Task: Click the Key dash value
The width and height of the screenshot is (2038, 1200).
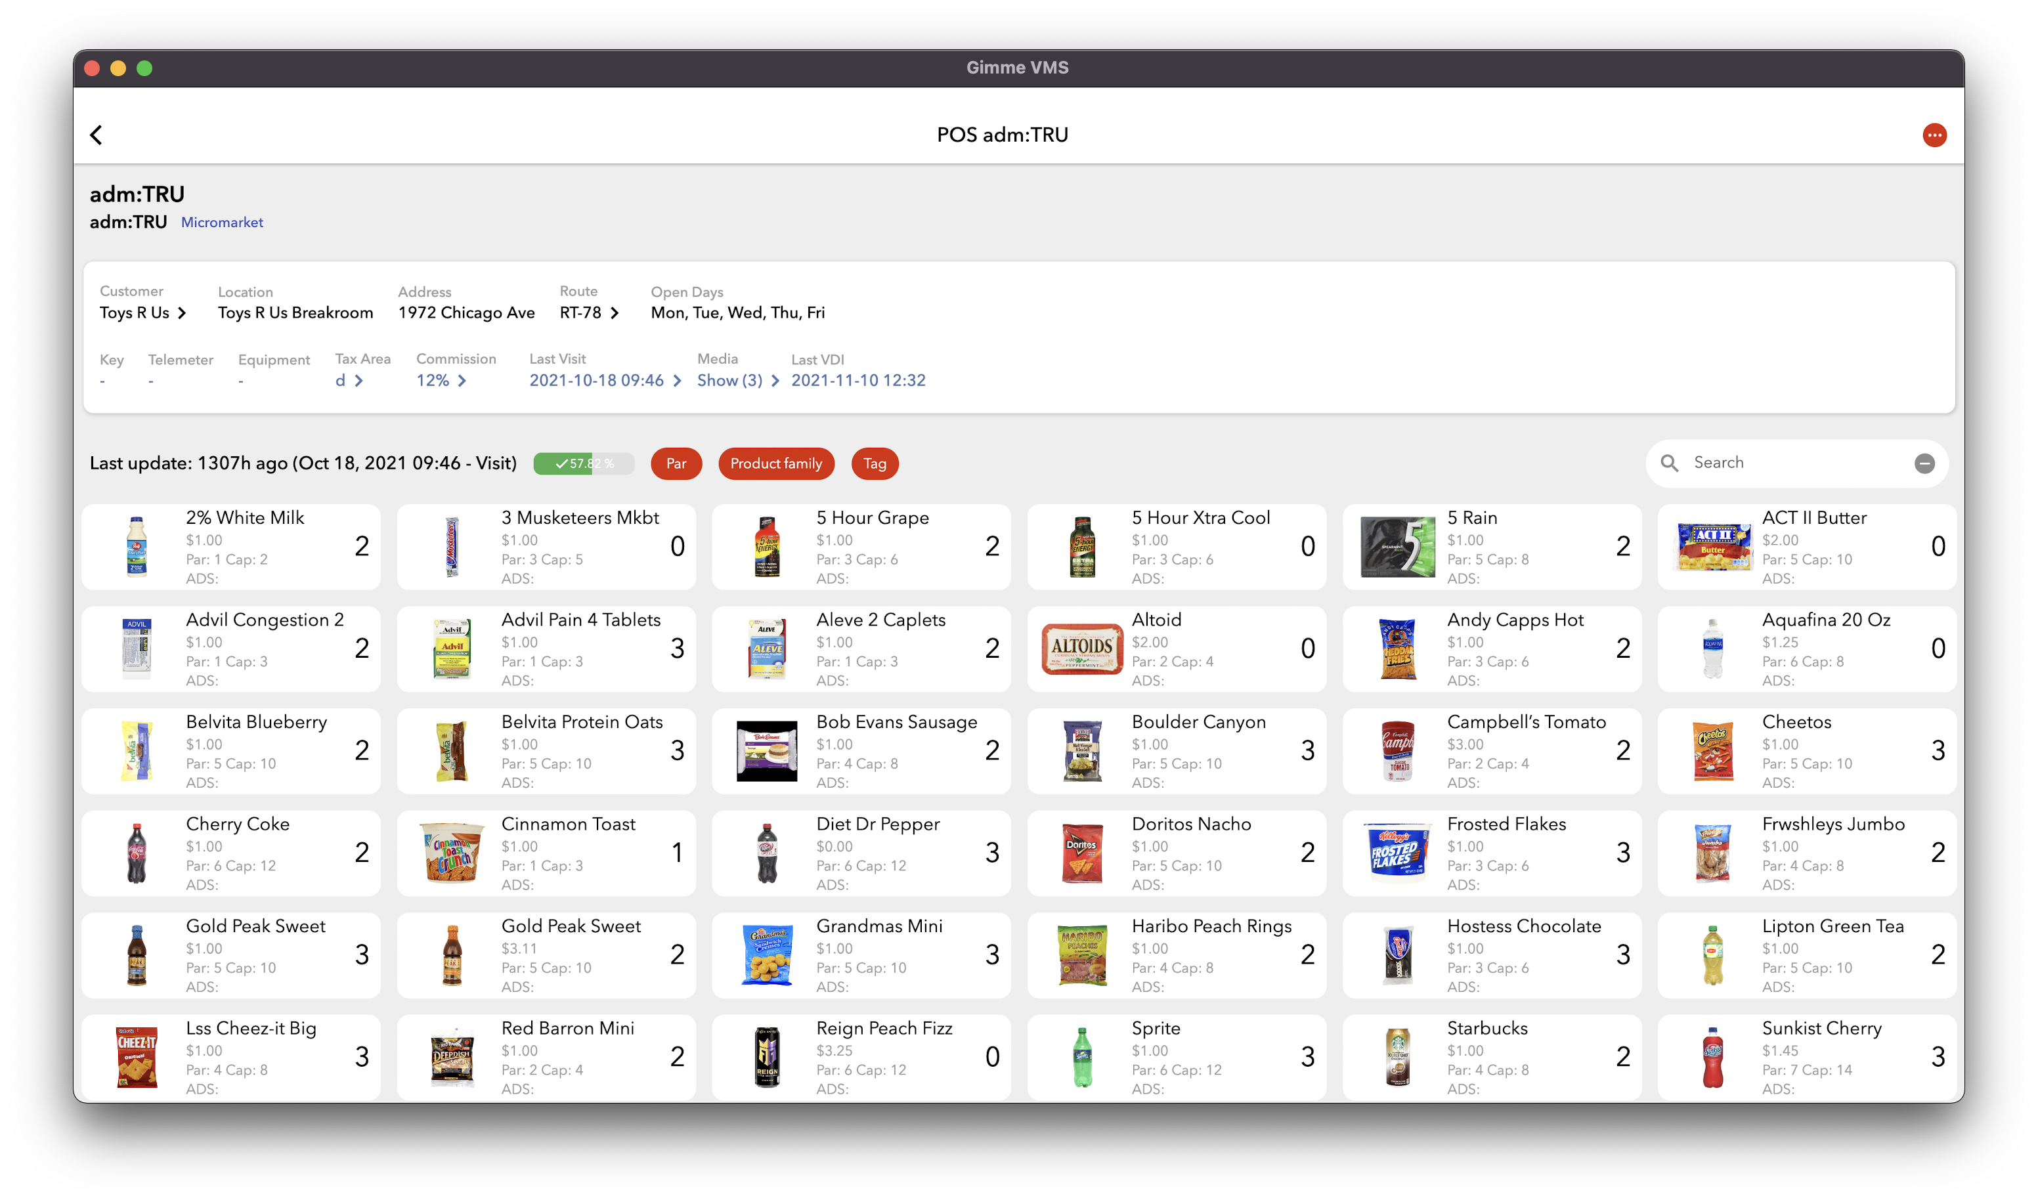Action: [102, 381]
